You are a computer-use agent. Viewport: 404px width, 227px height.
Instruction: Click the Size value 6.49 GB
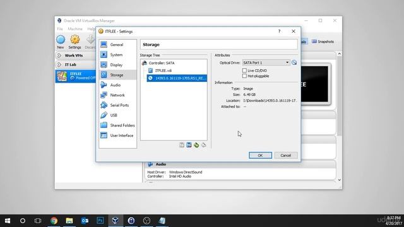pos(249,95)
